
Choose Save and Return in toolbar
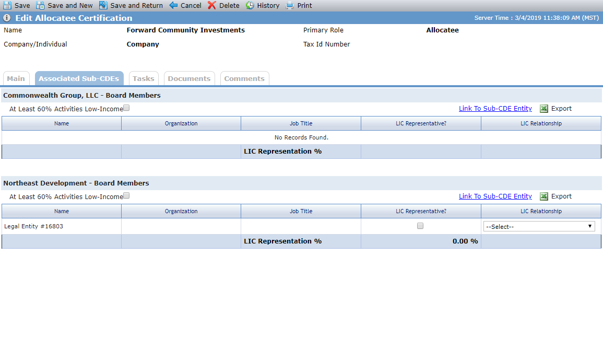[x=136, y=5]
